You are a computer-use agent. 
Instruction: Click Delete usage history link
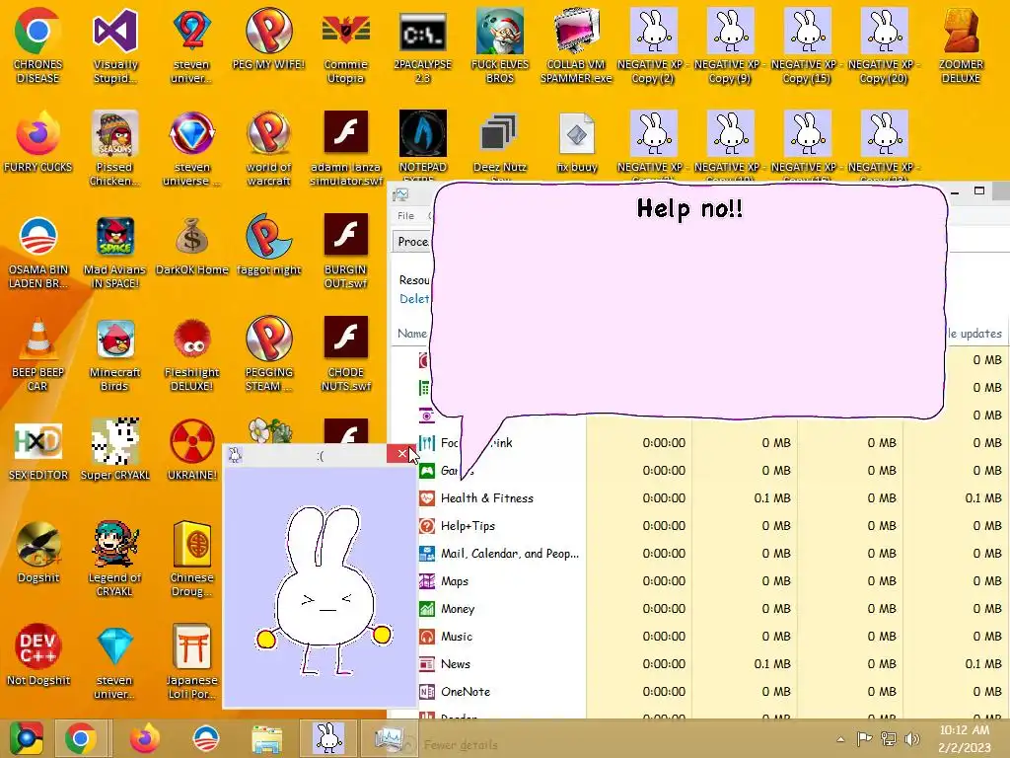[414, 299]
